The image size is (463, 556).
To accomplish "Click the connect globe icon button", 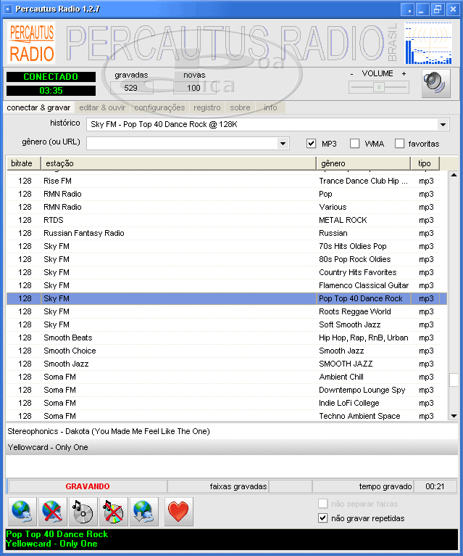I will coord(22,512).
